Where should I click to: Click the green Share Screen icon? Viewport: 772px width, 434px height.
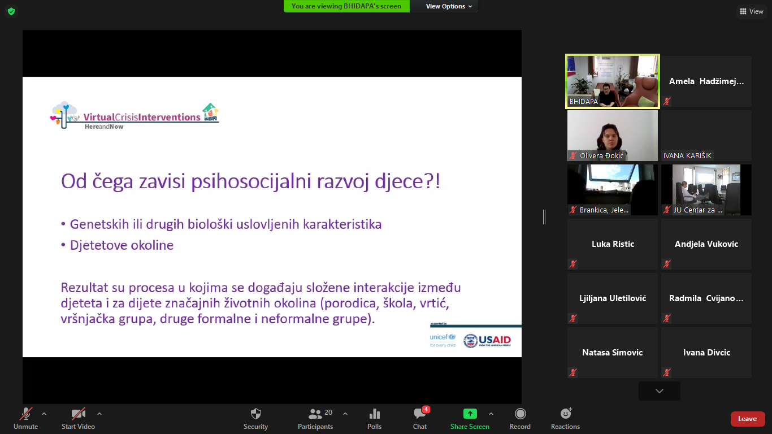pos(470,414)
